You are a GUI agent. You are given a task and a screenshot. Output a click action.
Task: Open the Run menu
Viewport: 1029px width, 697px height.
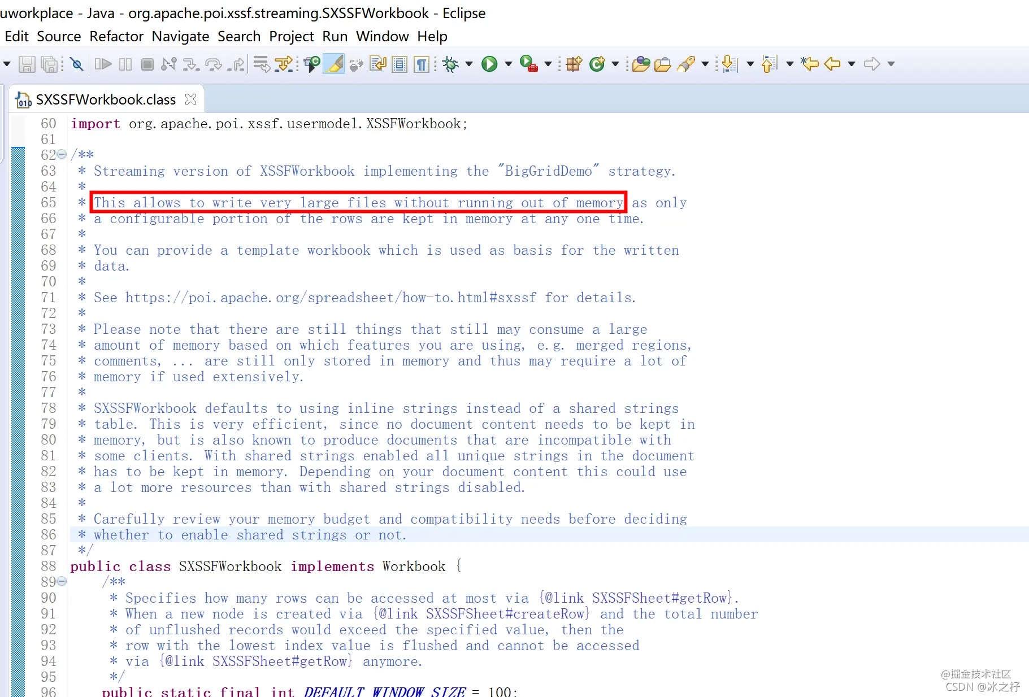[335, 36]
